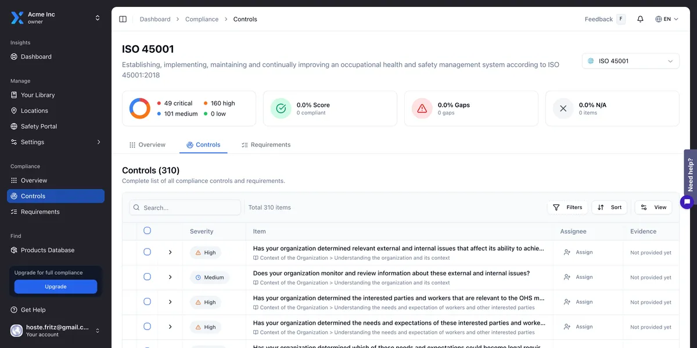The image size is (697, 348).
Task: Open the Acme Inc organization switcher
Action: point(56,18)
